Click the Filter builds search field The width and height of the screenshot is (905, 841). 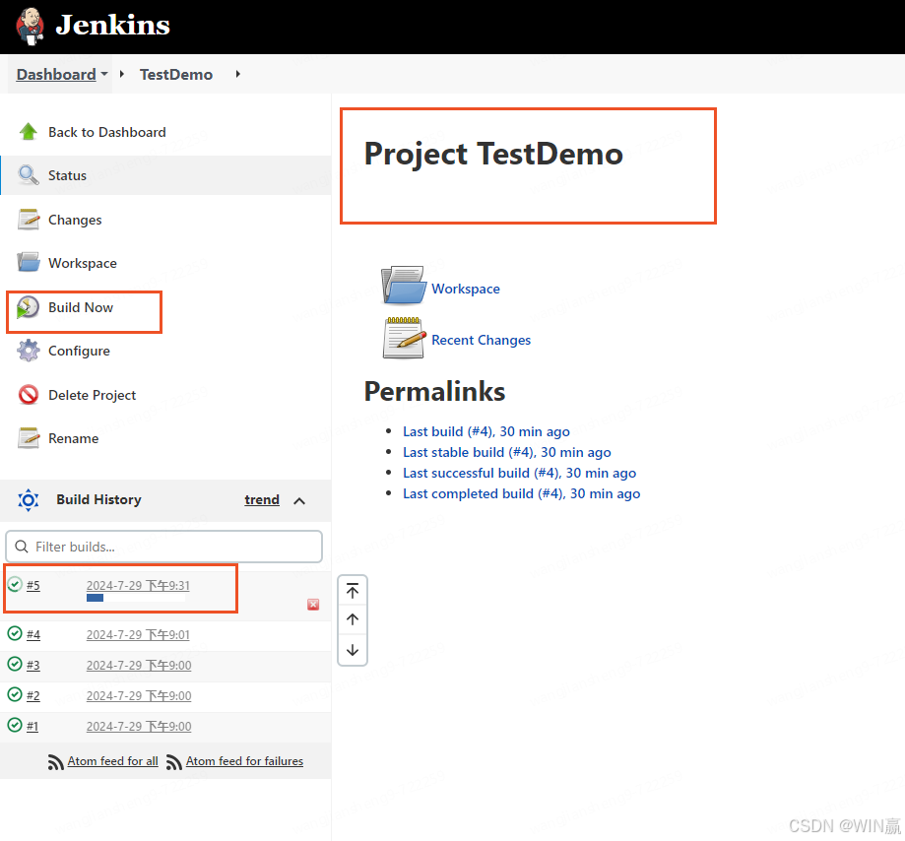(163, 547)
